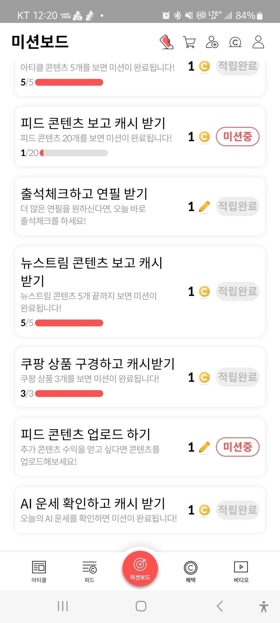Open the 비디오 tab
This screenshot has height=623, width=280.
pos(241,571)
